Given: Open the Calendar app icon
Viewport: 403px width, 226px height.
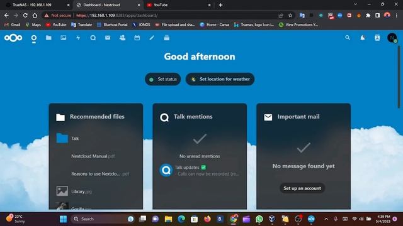Looking at the screenshot, I should tap(137, 38).
